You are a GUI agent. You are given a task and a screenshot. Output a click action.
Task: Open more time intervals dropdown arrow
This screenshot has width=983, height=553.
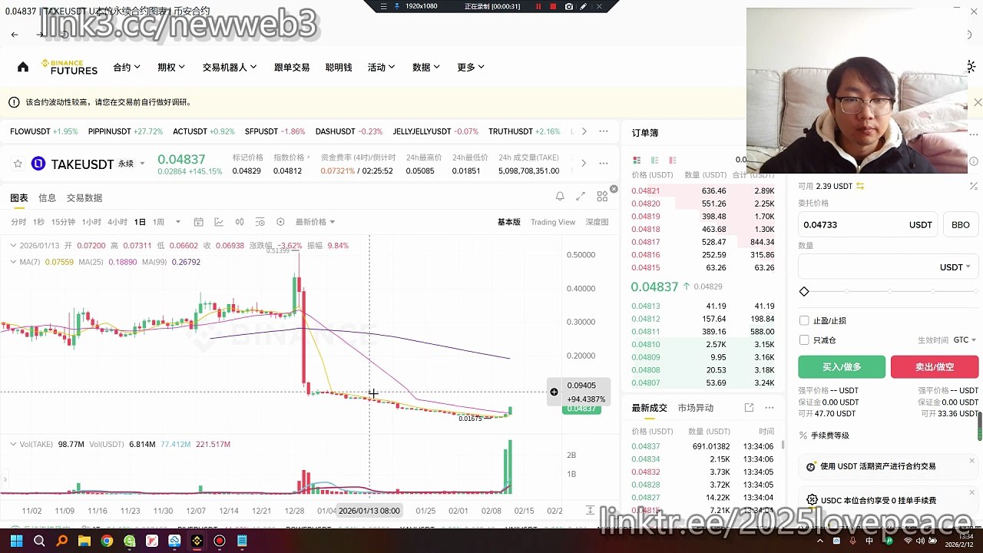(x=178, y=222)
